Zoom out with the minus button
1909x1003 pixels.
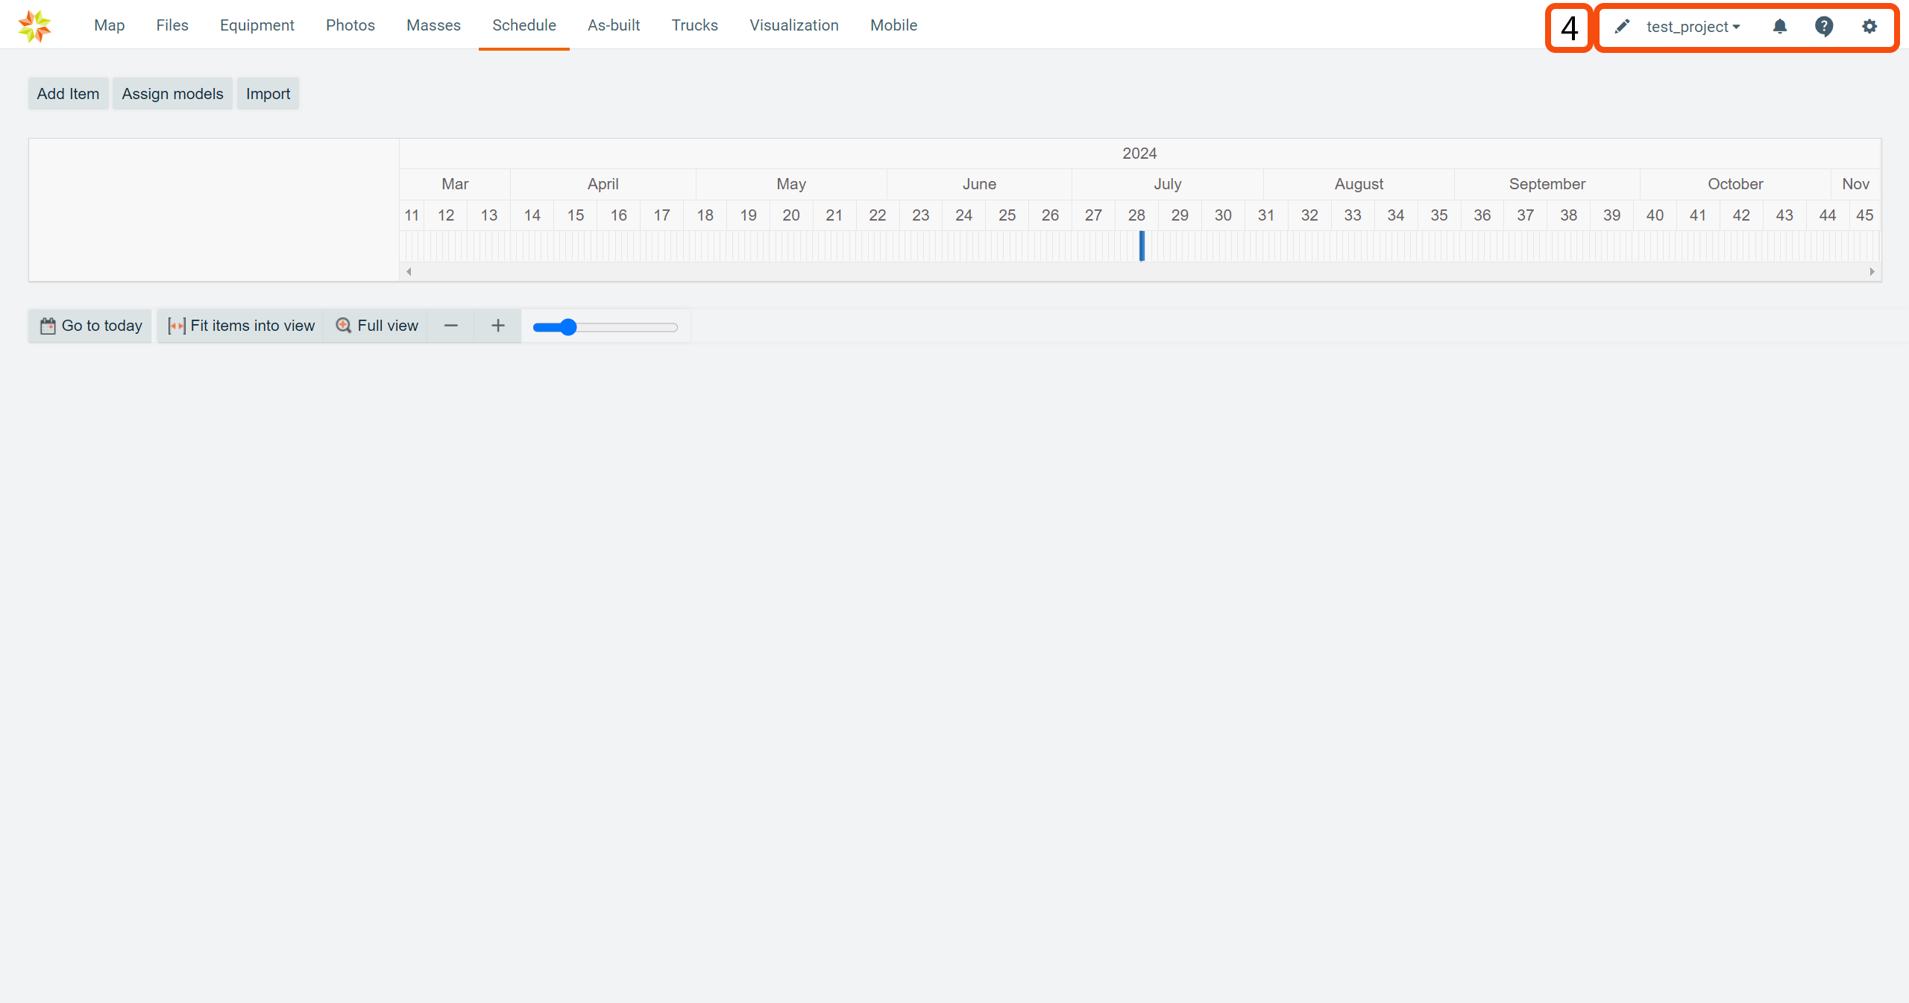coord(450,326)
